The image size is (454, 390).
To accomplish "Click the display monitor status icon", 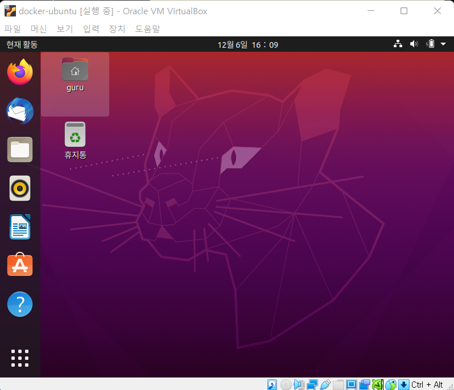I will [352, 384].
